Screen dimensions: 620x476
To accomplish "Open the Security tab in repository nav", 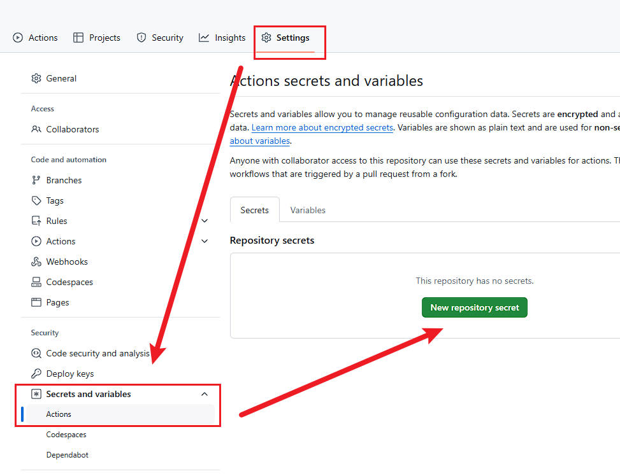I will (x=160, y=38).
